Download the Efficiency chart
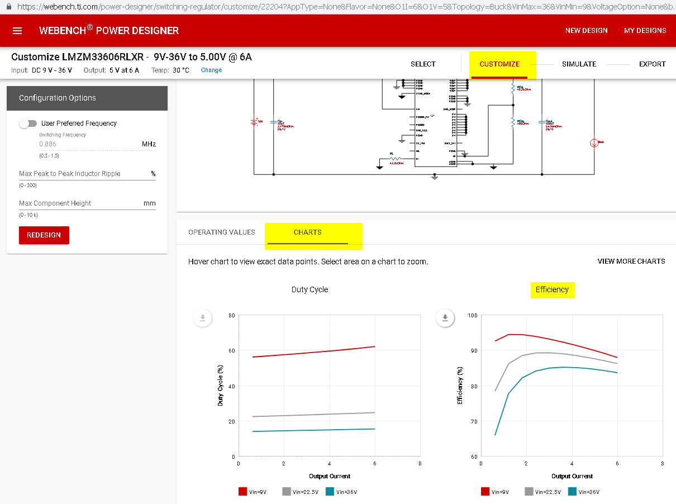Image resolution: width=676 pixels, height=504 pixels. [445, 318]
